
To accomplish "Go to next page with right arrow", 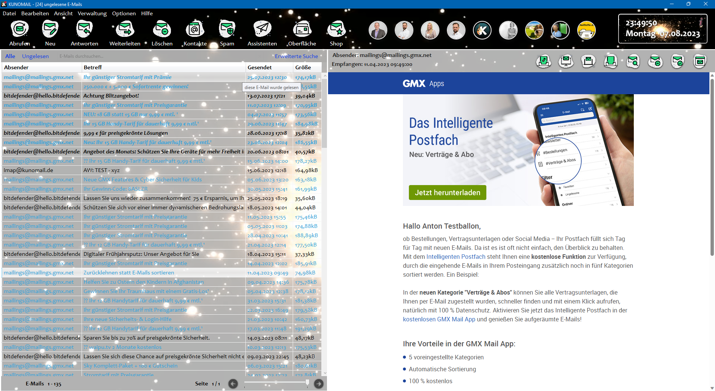I will 319,384.
